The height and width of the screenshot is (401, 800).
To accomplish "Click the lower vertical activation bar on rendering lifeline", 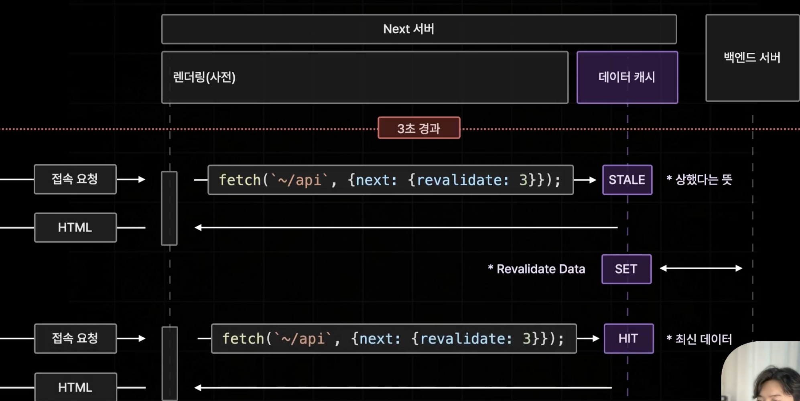I will click(x=170, y=364).
